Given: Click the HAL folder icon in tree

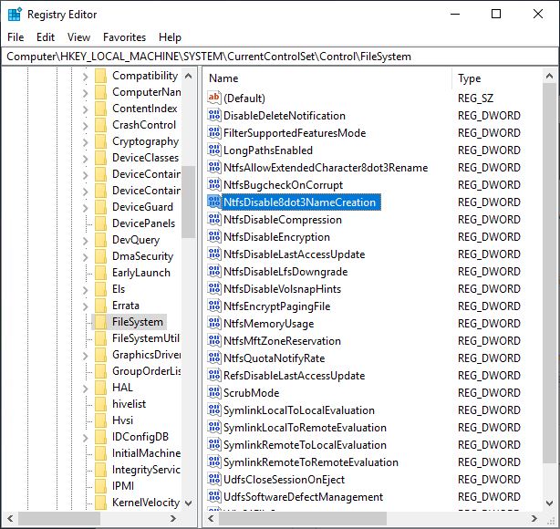Looking at the screenshot, I should 100,388.
